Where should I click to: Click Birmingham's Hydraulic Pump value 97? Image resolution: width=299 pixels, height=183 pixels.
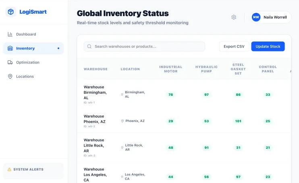coord(206,95)
